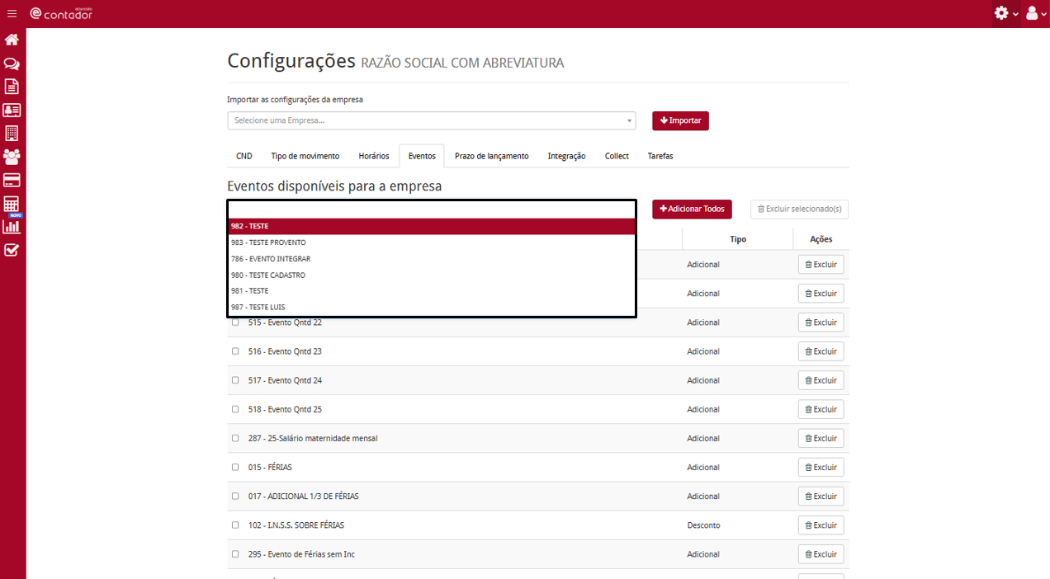Click the Desconto type cell for I.N.S.S.
Viewport: 1050px width, 579px height.
click(x=703, y=525)
